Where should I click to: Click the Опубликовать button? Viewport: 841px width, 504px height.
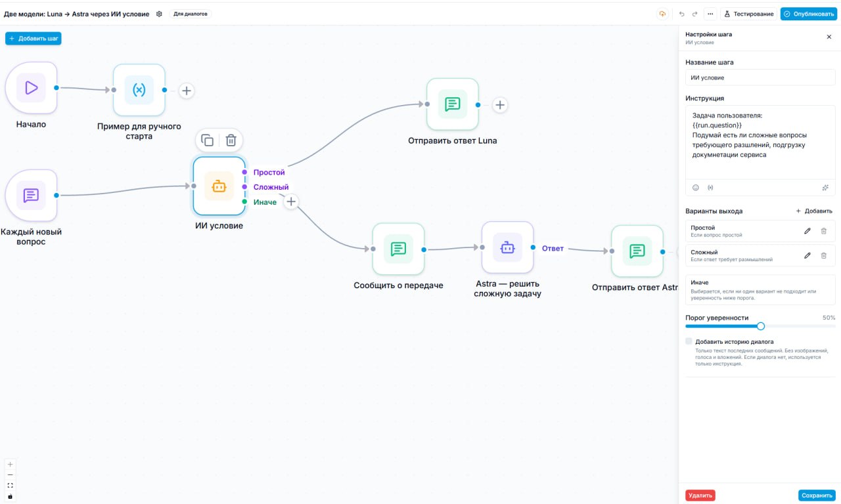coord(809,14)
